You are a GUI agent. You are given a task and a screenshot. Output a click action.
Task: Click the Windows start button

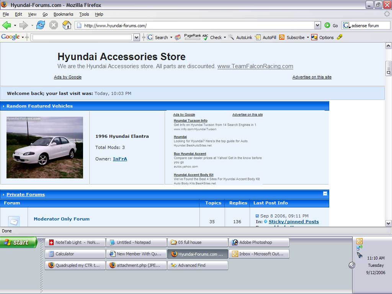click(x=18, y=242)
